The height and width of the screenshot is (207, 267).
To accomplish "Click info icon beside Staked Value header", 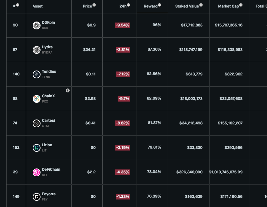I will tap(201, 5).
